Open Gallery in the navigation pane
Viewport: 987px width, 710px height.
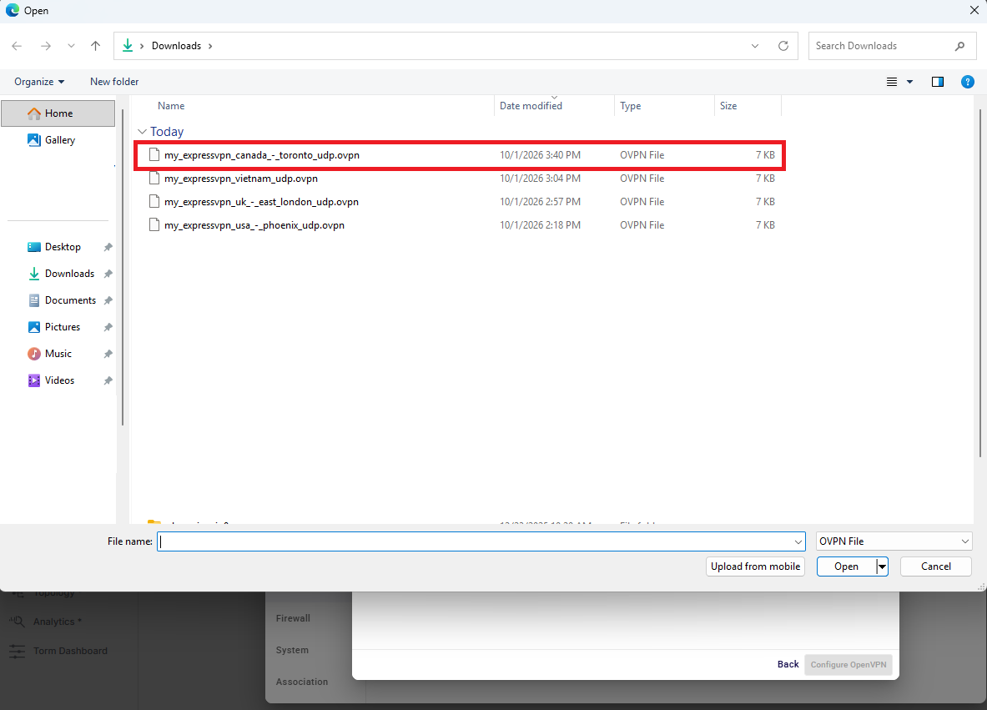(x=58, y=139)
